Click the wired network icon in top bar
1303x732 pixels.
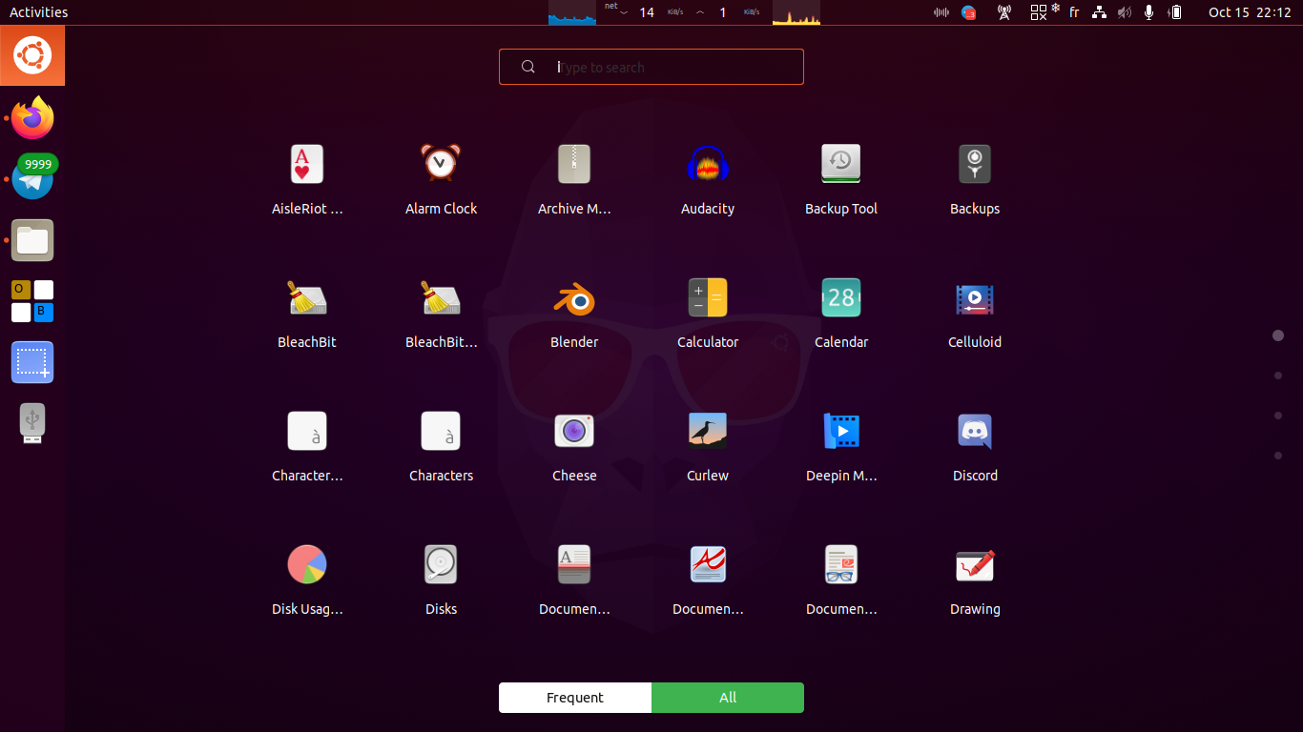1100,12
